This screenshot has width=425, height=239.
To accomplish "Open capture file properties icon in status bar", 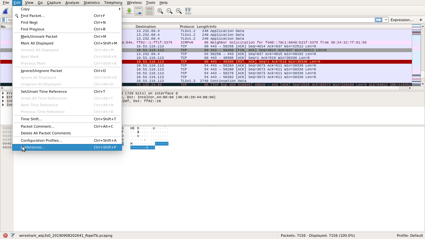I will pyautogui.click(x=12, y=235).
